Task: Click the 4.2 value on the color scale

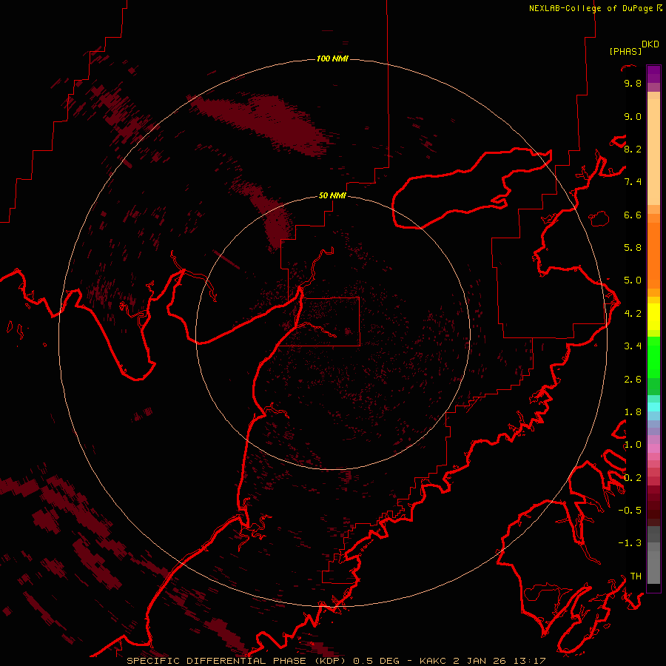Action: (x=633, y=314)
